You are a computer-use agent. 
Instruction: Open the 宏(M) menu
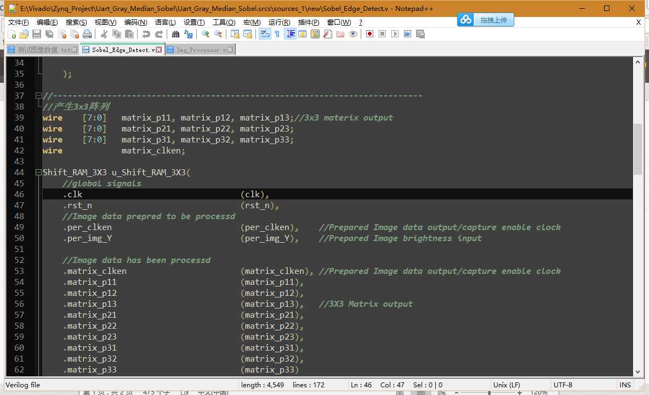coord(252,22)
